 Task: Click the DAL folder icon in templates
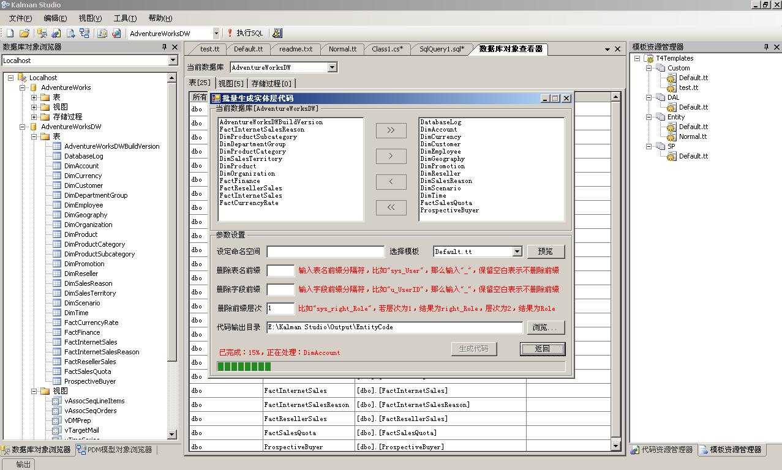(x=660, y=97)
